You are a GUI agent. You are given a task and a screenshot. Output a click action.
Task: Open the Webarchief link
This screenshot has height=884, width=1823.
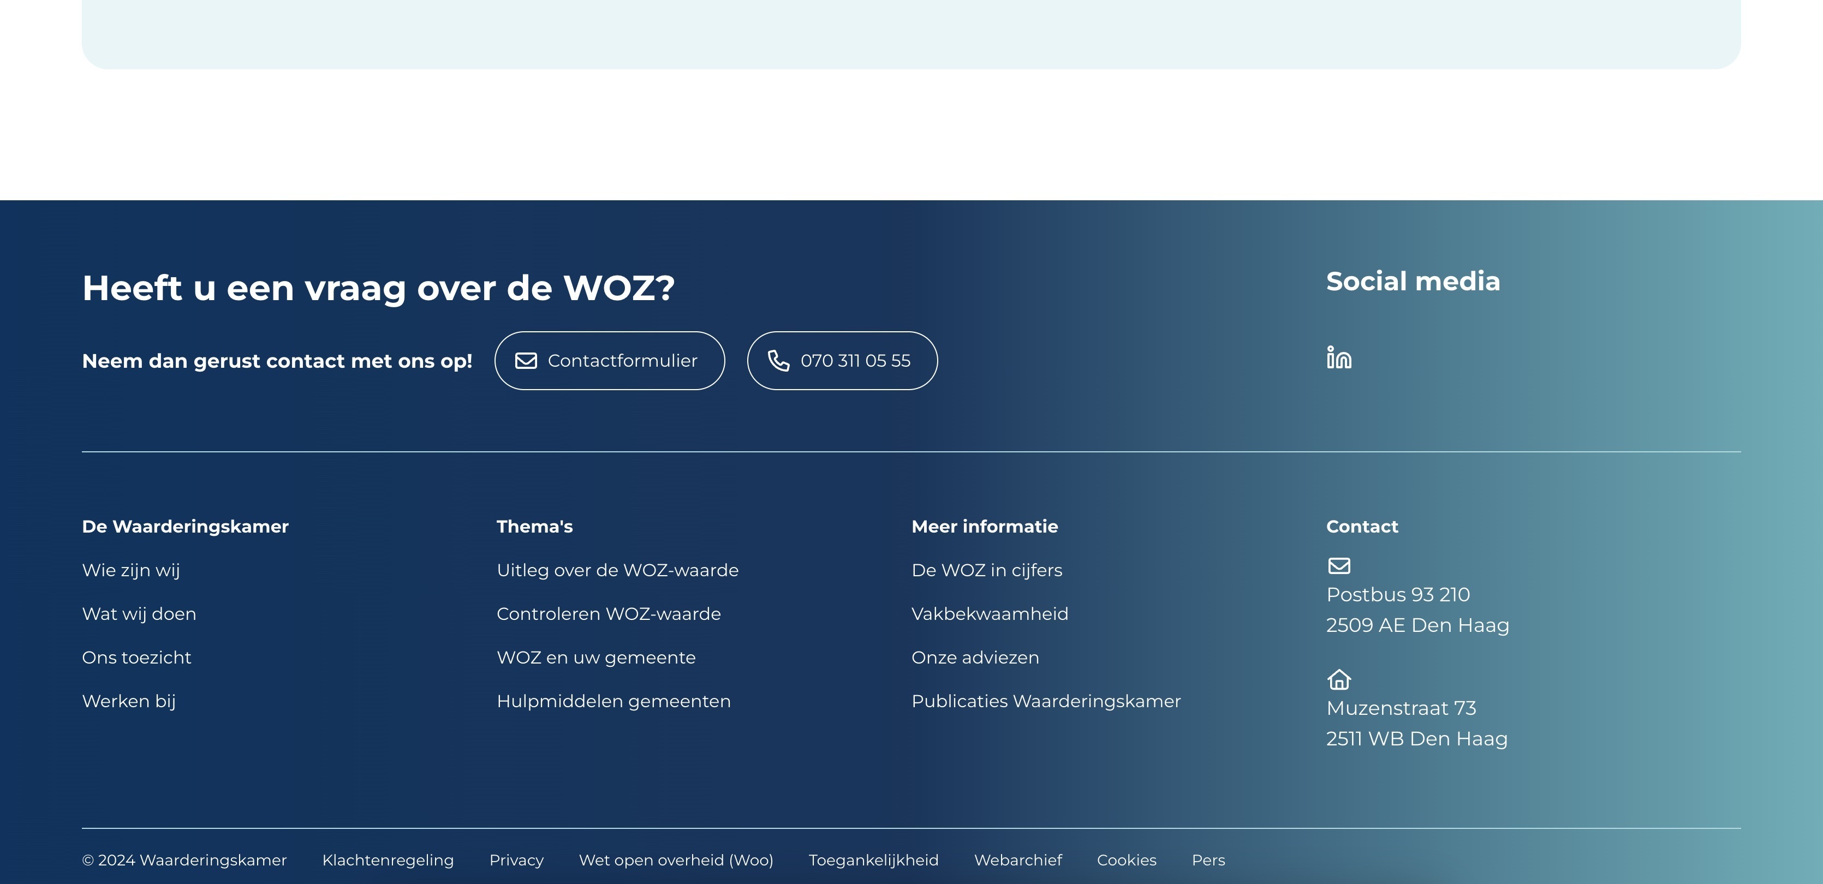[1017, 860]
